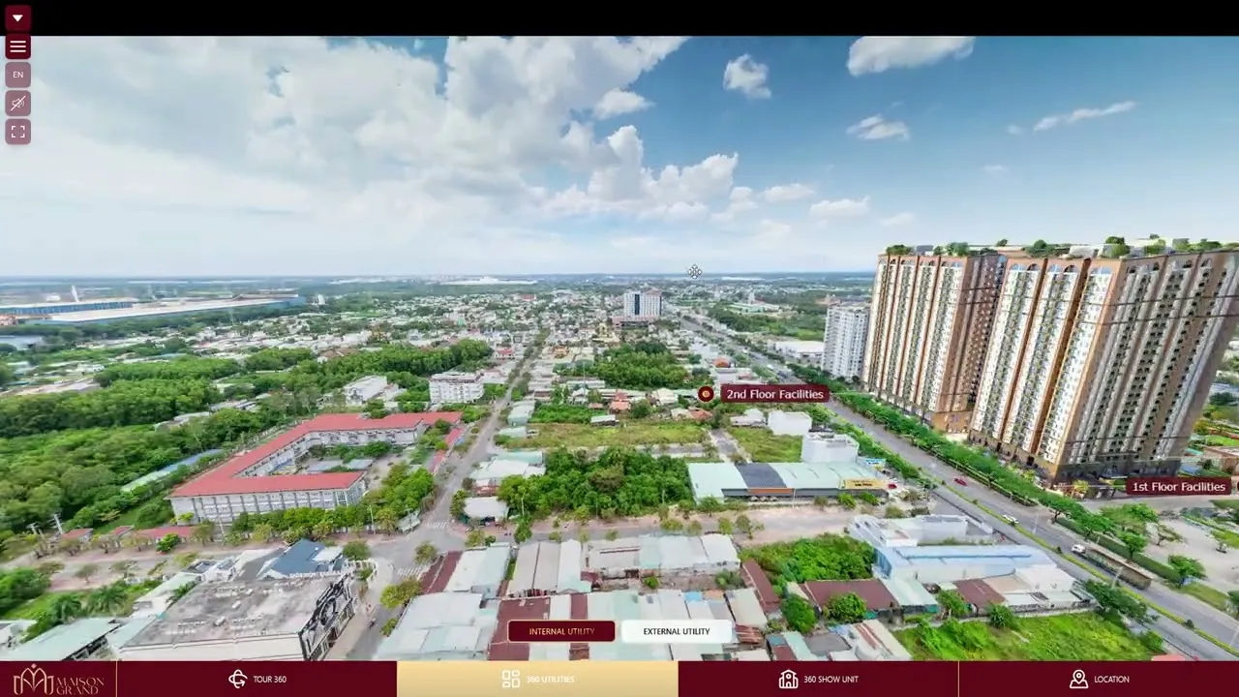Go to the Location section

1110,680
